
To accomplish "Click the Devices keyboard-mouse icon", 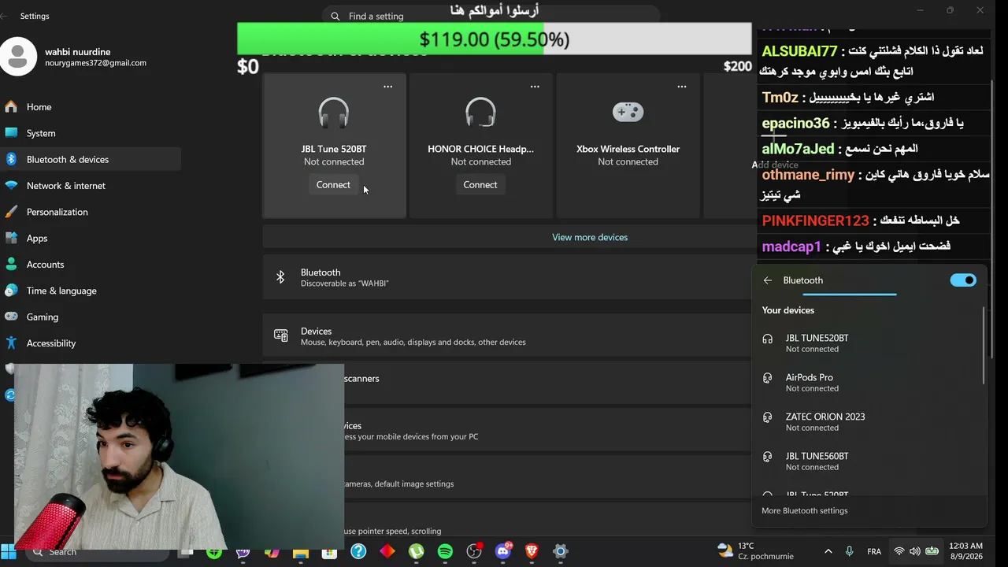I will tap(280, 335).
